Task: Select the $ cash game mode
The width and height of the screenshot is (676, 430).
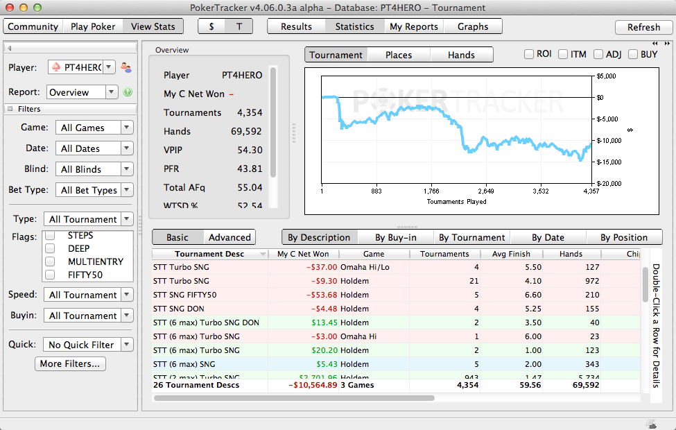Action: 211,26
